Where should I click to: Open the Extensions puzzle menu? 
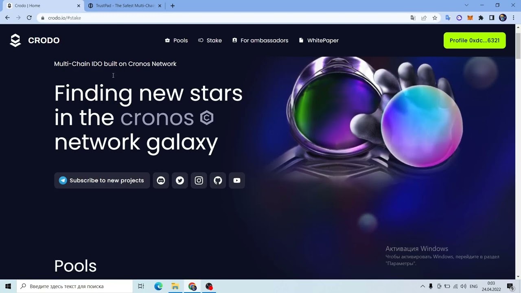click(x=481, y=18)
